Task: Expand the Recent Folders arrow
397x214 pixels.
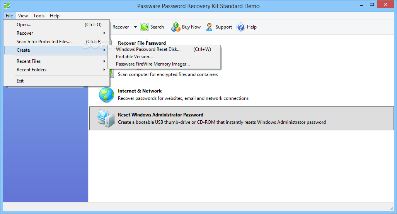Action: tap(104, 70)
